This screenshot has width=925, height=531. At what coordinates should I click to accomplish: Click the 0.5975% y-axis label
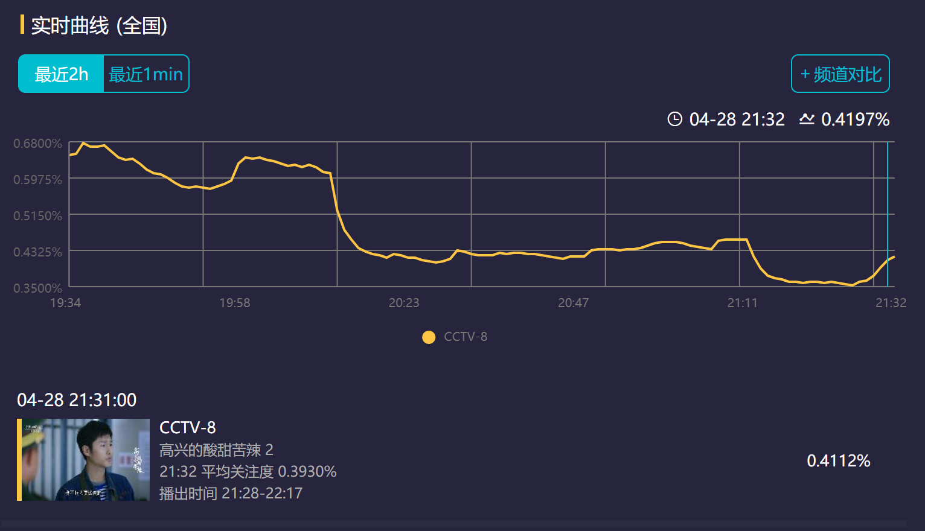click(38, 180)
